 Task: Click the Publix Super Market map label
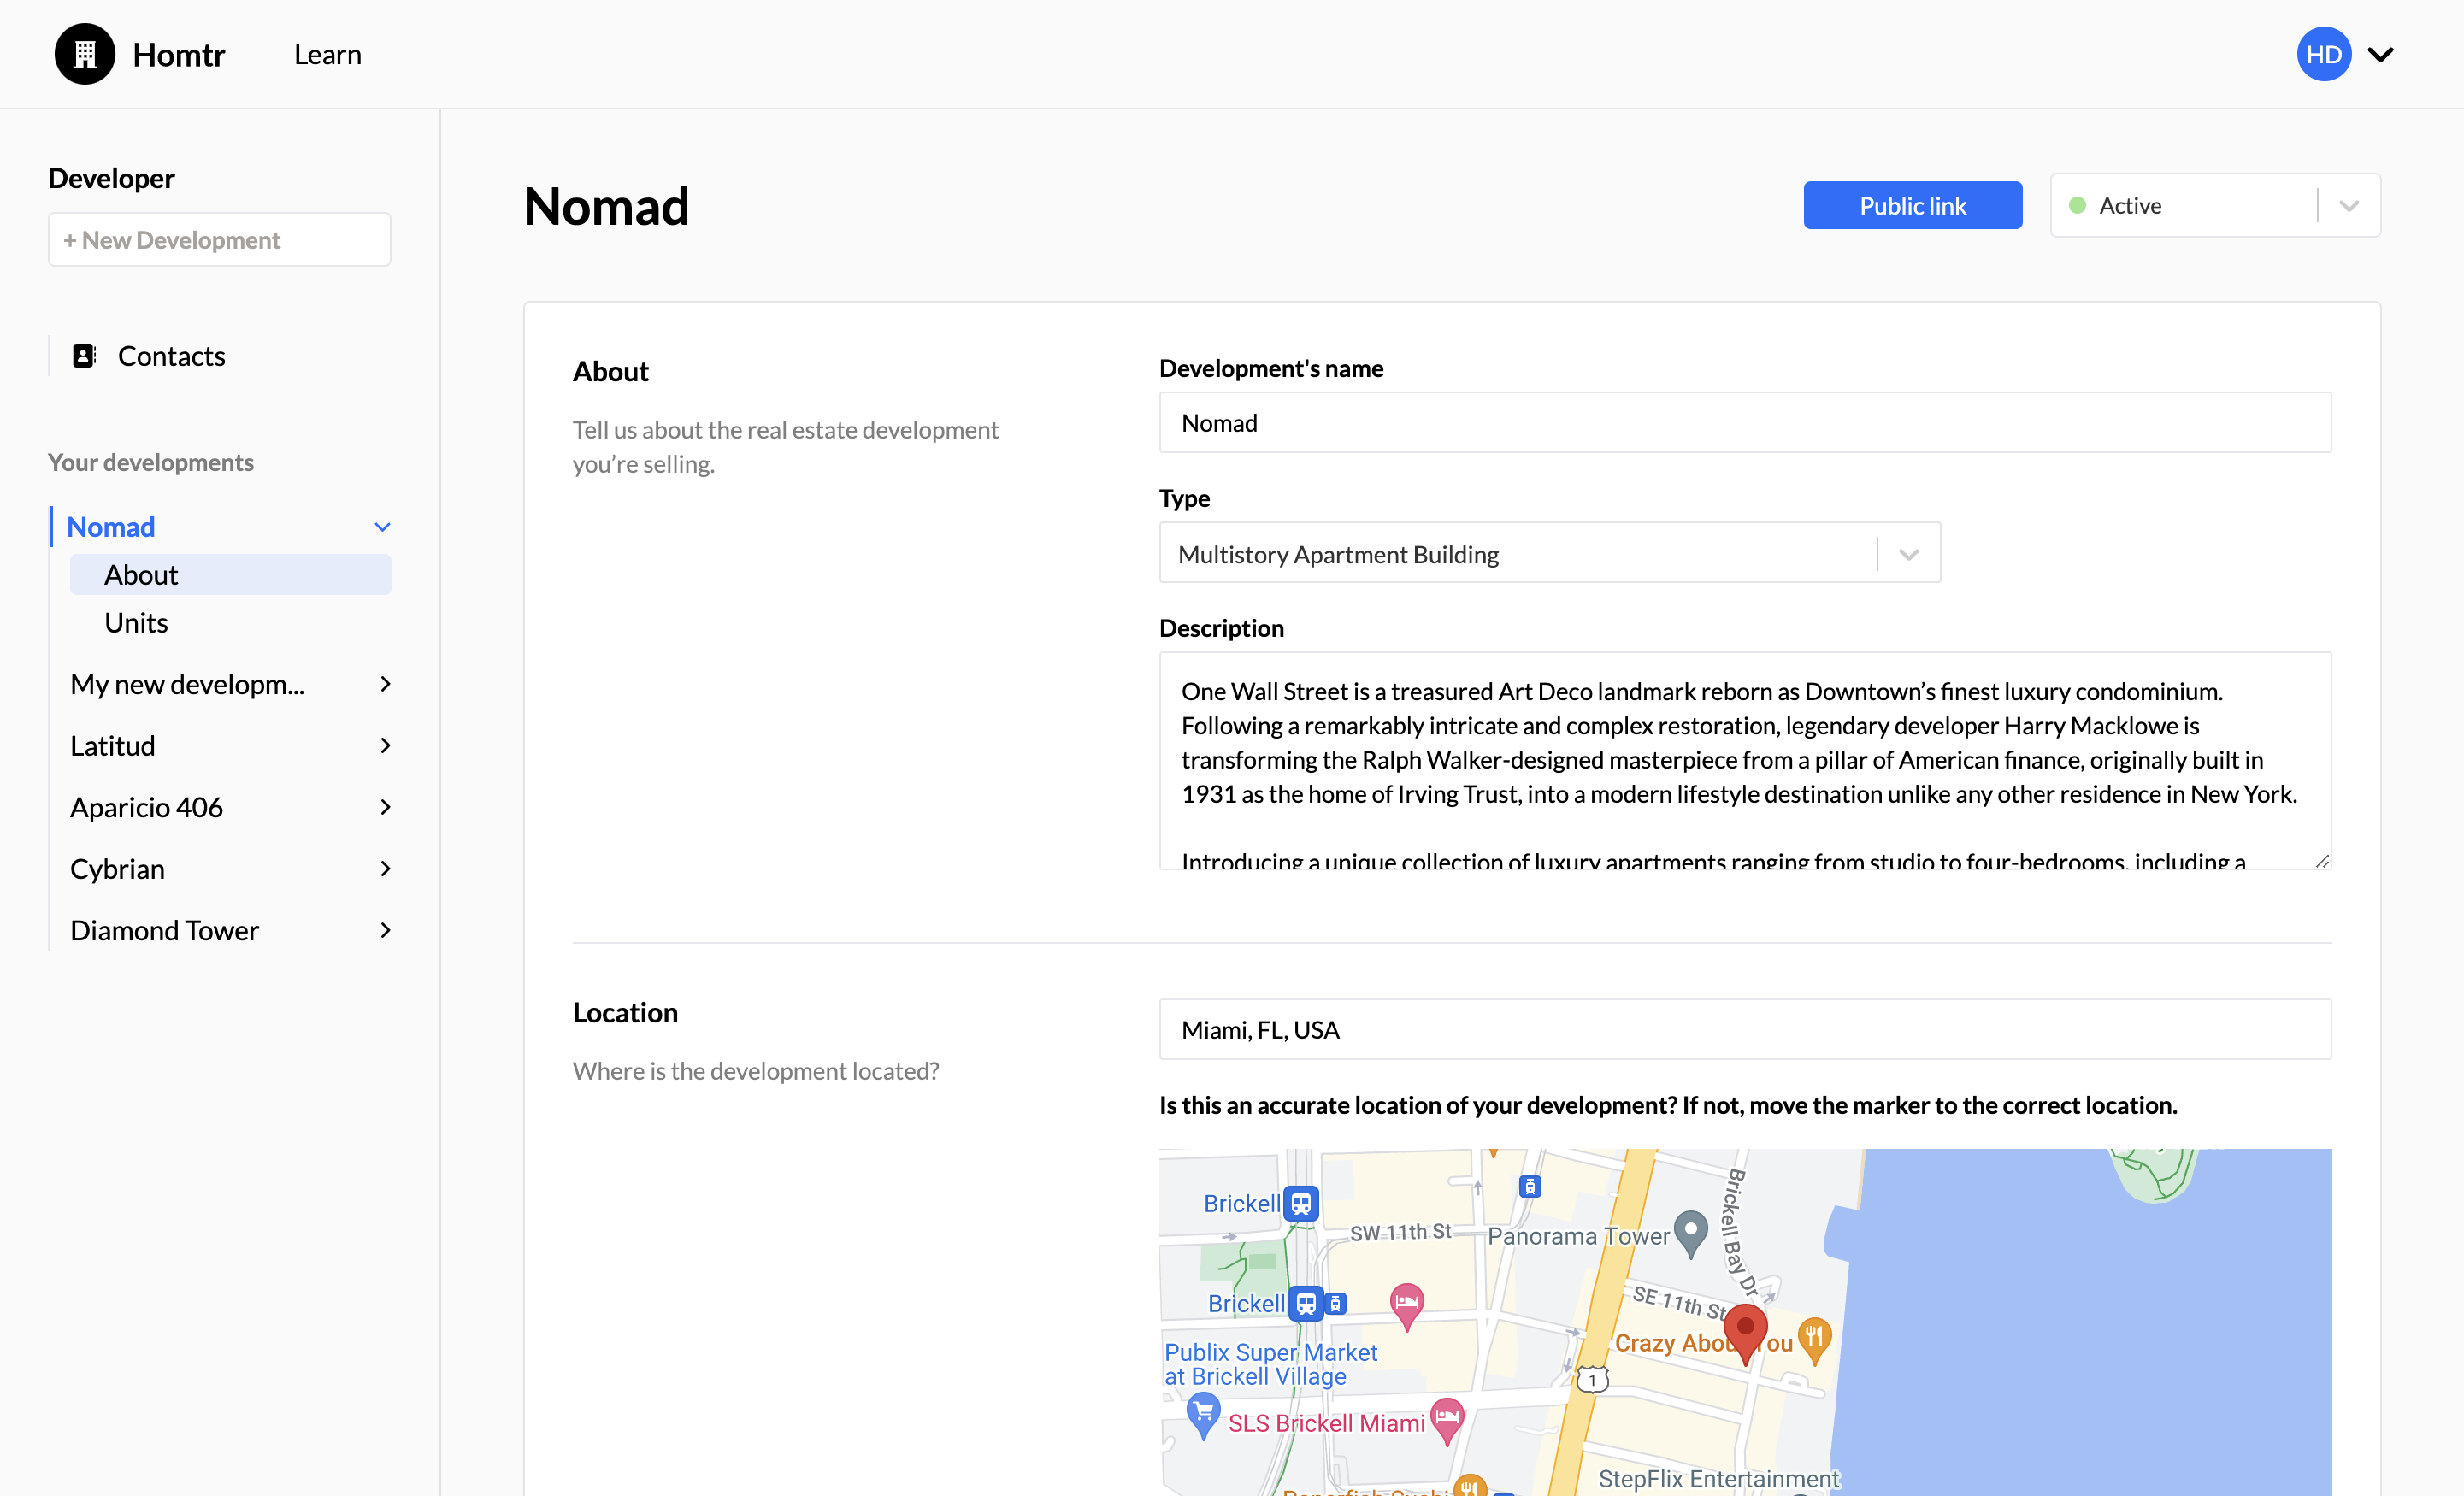coord(1270,1364)
